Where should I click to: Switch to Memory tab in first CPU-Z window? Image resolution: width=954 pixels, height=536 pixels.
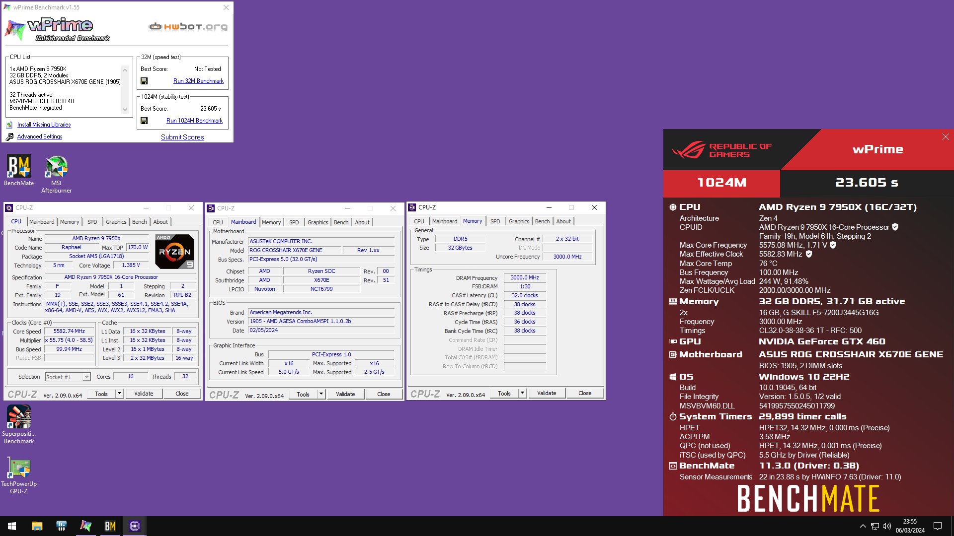click(x=70, y=222)
